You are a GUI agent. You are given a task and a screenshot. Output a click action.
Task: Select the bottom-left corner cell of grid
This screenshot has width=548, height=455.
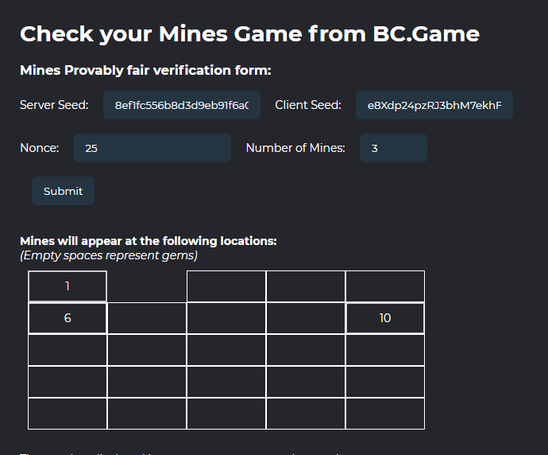click(x=68, y=414)
